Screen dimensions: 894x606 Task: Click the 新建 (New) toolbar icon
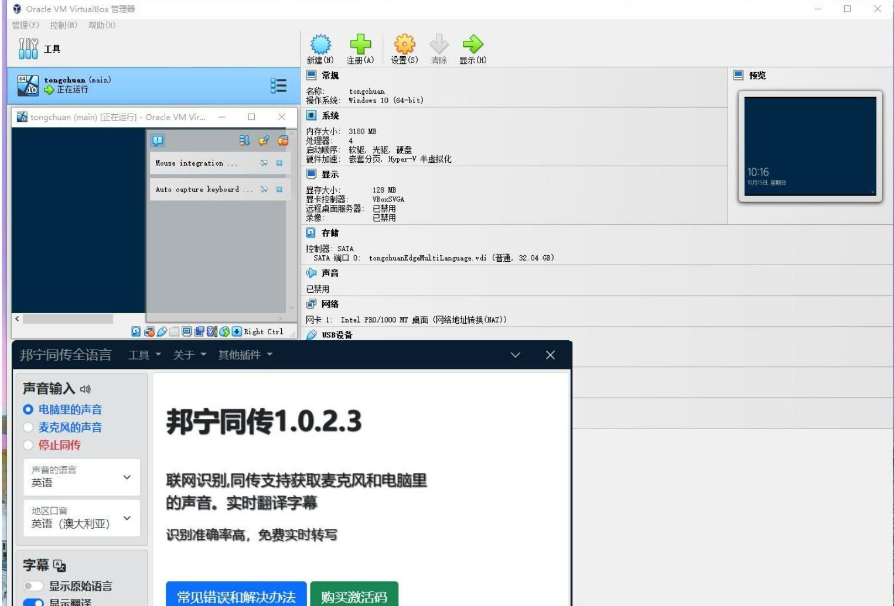pos(320,44)
